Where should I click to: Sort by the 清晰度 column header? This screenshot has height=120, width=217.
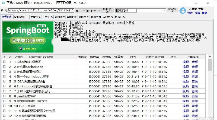(82, 57)
